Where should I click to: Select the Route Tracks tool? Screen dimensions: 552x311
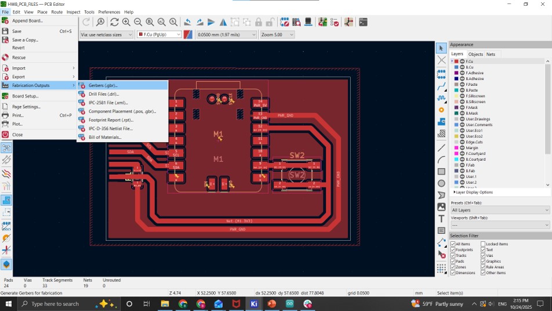click(x=441, y=86)
